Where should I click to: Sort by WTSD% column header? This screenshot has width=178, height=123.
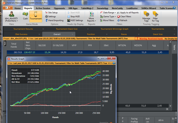(x=122, y=45)
